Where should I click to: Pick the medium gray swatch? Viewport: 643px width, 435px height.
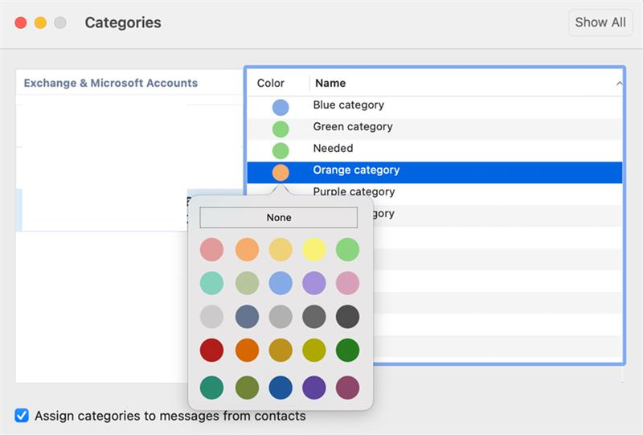pyautogui.click(x=281, y=317)
